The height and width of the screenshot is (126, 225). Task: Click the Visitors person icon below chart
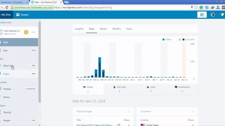(x=114, y=87)
